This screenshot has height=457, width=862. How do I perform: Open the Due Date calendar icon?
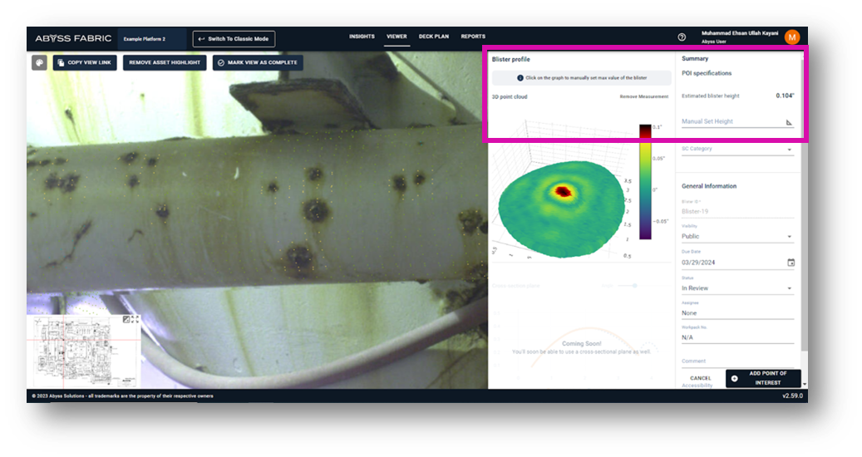791,263
